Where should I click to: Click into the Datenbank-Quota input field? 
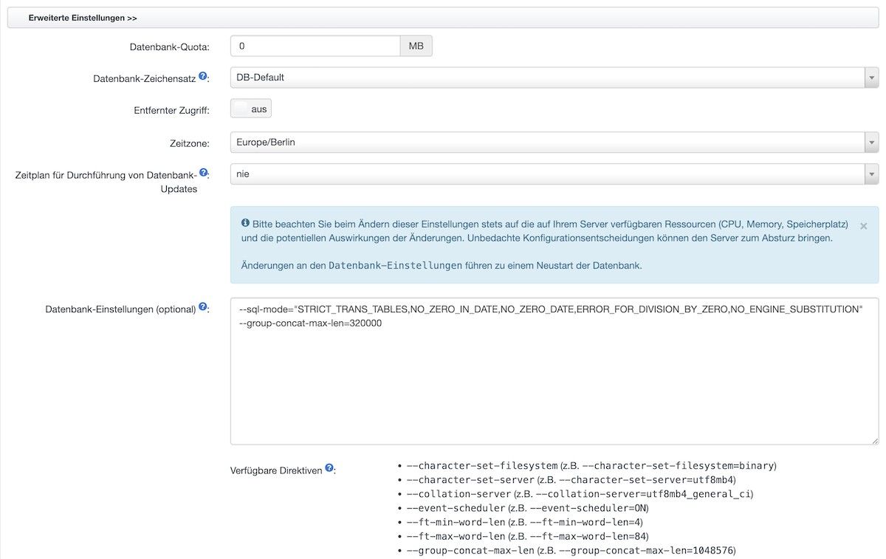(x=315, y=46)
